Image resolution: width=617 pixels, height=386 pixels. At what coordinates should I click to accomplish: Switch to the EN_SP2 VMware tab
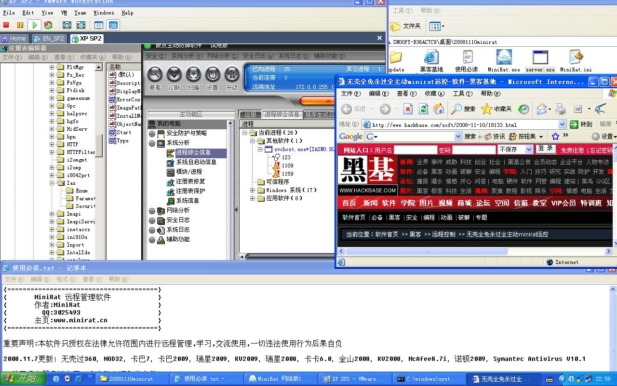point(49,39)
